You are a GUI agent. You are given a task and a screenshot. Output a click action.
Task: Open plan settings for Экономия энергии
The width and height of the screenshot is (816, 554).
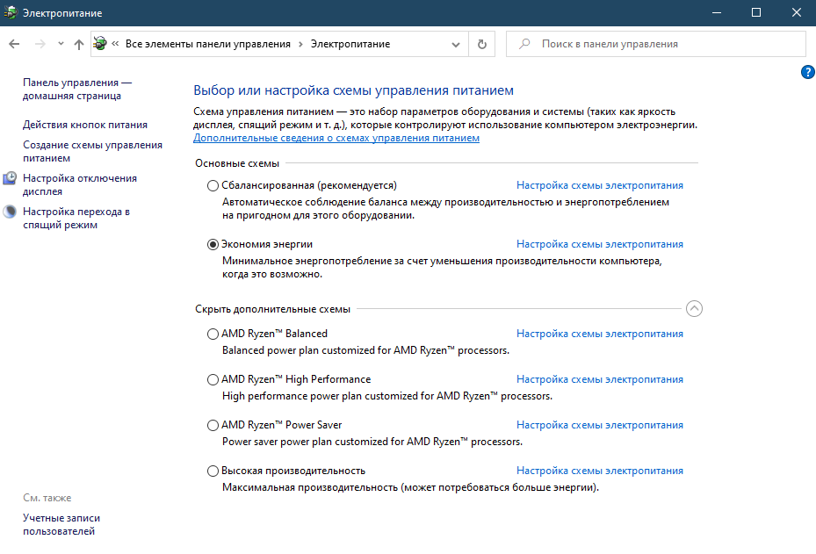[x=599, y=244]
